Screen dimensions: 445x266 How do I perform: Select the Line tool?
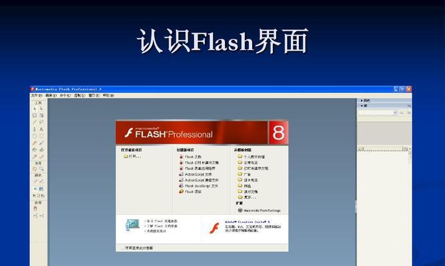click(x=35, y=122)
